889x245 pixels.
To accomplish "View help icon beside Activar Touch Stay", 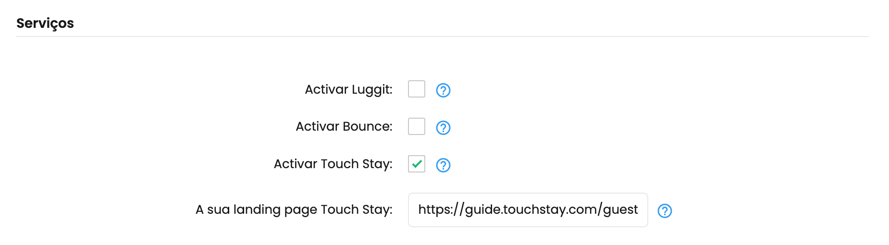I will click(x=443, y=165).
